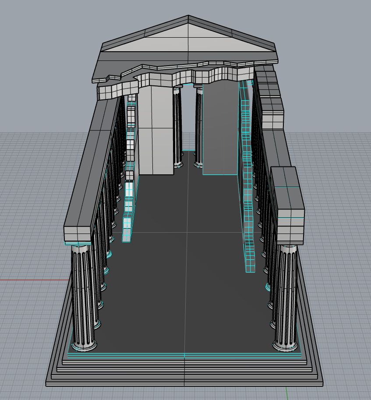Click the front-right corner column shaft

pos(286,298)
